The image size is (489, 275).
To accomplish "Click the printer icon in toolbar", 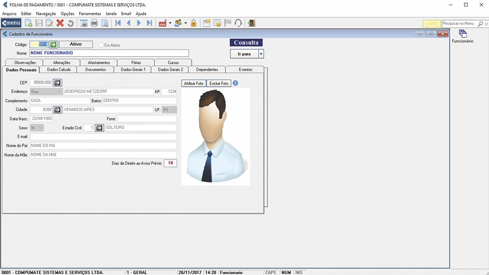I will click(94, 23).
